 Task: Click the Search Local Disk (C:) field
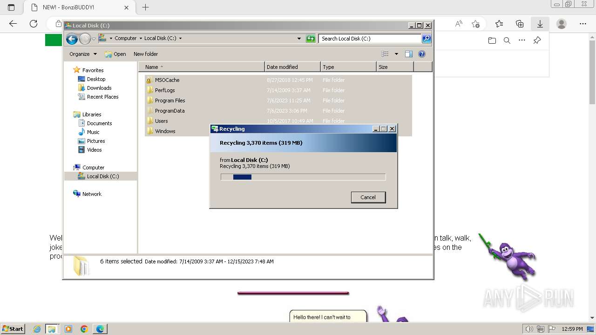(x=370, y=39)
